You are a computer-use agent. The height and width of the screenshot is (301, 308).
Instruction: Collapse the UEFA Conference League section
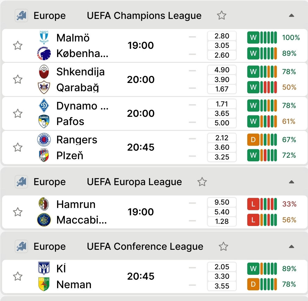(x=291, y=246)
